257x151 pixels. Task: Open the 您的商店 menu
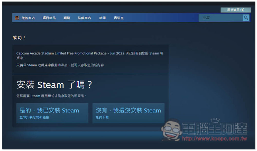click(x=28, y=18)
